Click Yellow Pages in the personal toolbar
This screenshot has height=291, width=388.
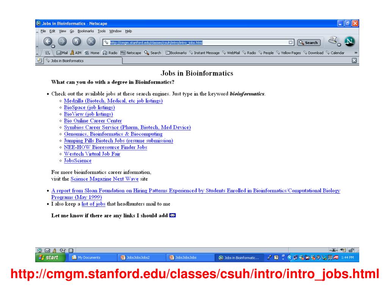click(x=288, y=53)
